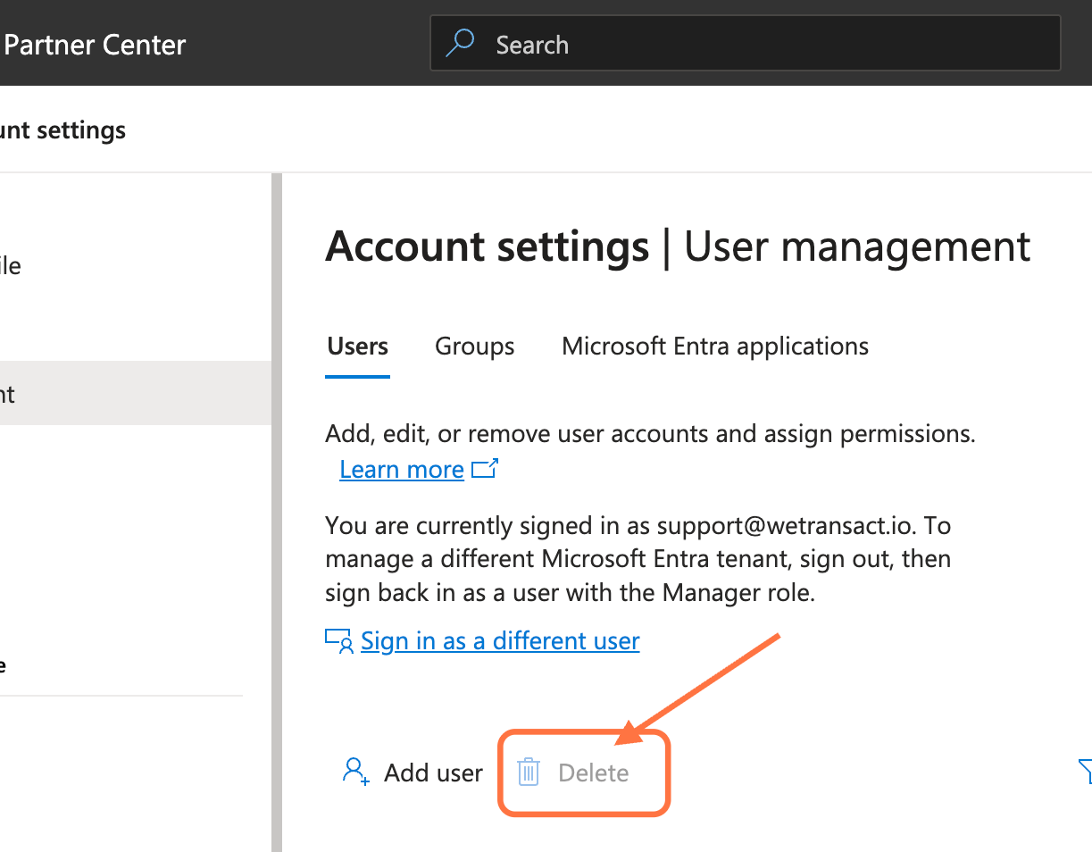Click the Account settings breadcrumb heading

pyautogui.click(x=63, y=130)
